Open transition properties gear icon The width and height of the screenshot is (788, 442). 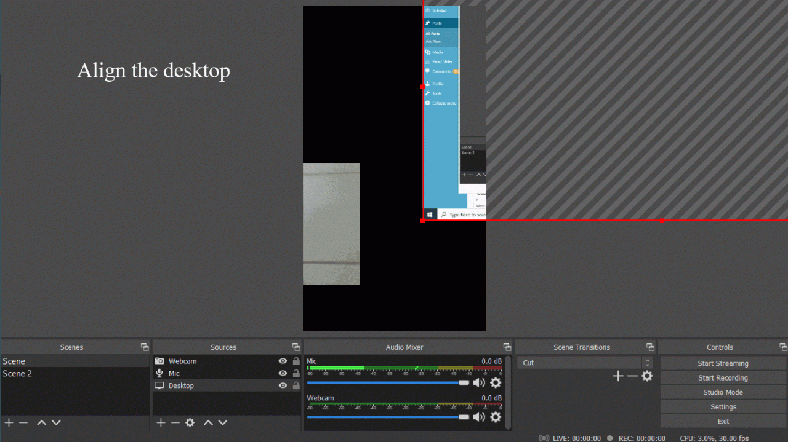point(647,376)
